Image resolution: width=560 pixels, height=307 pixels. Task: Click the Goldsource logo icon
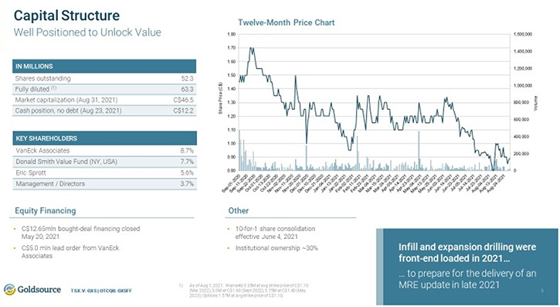pyautogui.click(x=9, y=289)
